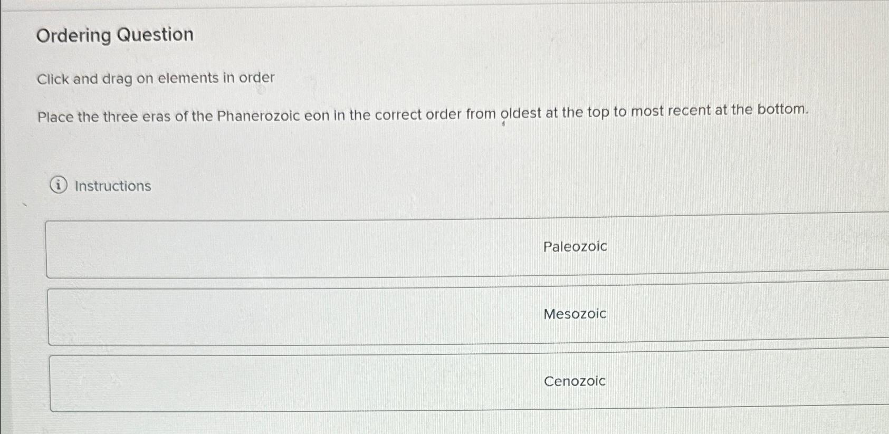Click the Paleozoic text label
The height and width of the screenshot is (434, 889).
click(x=574, y=247)
